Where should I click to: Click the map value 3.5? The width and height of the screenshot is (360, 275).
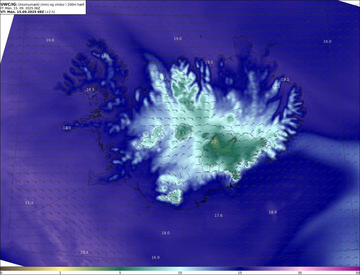214,142
